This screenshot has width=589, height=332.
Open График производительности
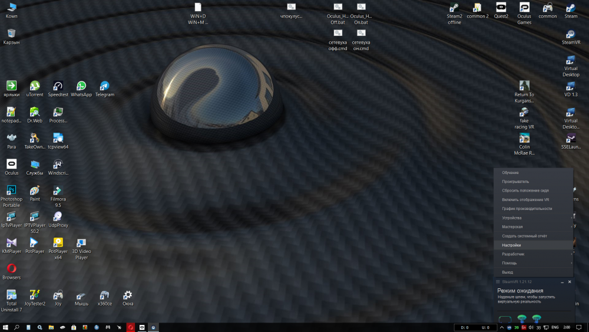(534, 209)
